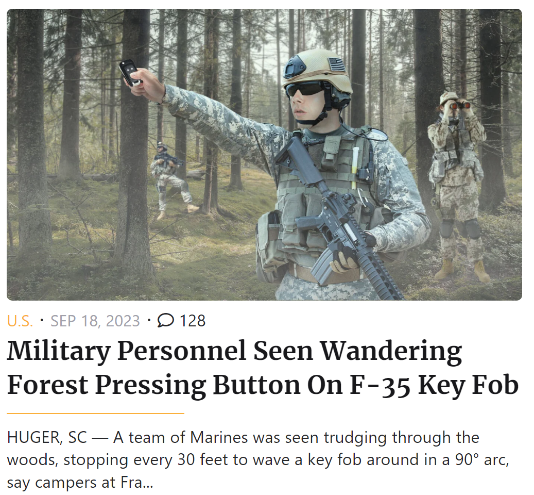Click the knee pads on the standing soldier
The height and width of the screenshot is (495, 534).
(460, 228)
